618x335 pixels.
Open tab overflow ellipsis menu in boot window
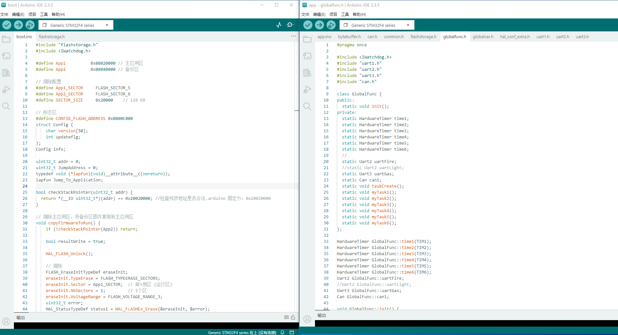click(293, 36)
